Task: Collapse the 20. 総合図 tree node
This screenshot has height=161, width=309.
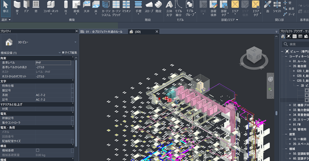Action: click(x=290, y=66)
